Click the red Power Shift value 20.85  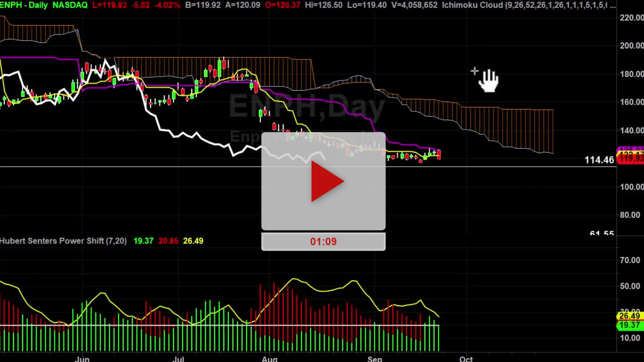[x=168, y=241]
